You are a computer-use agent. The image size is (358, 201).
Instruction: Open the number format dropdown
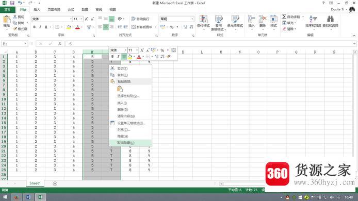[192, 19]
